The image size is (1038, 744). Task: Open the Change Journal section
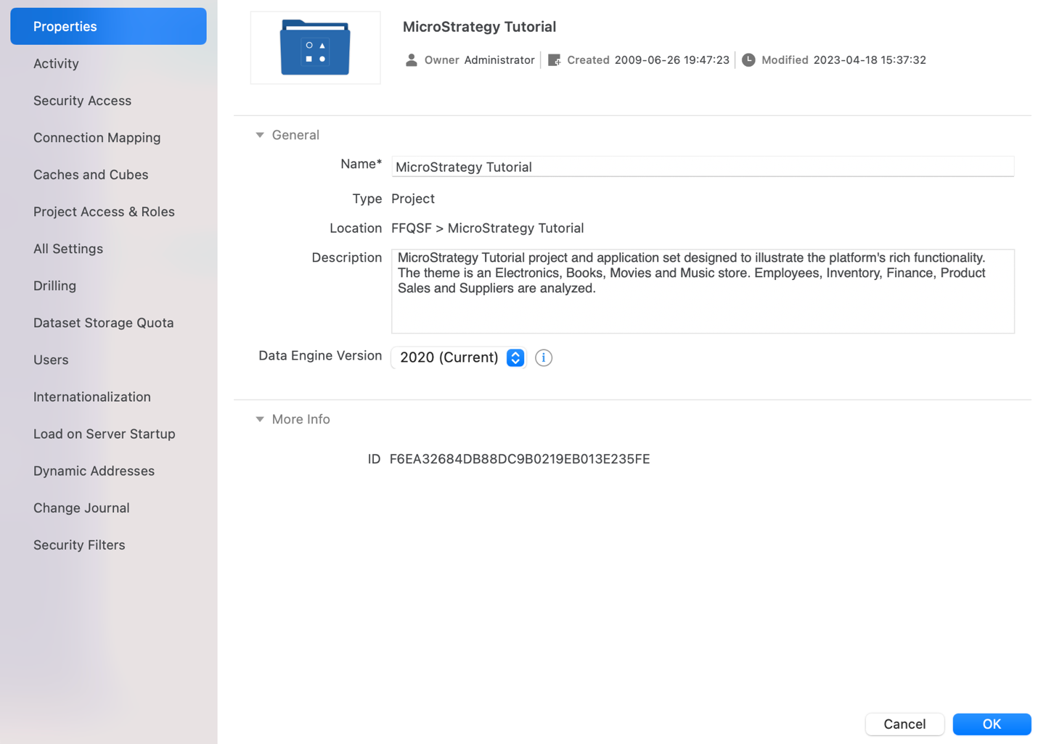(81, 508)
